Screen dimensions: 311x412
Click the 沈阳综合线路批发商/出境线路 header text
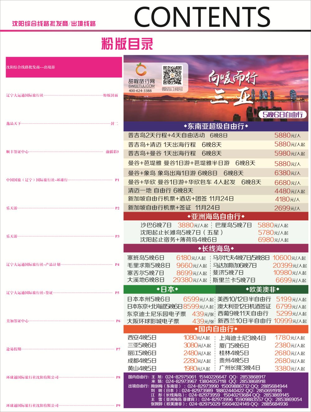[x=54, y=24]
